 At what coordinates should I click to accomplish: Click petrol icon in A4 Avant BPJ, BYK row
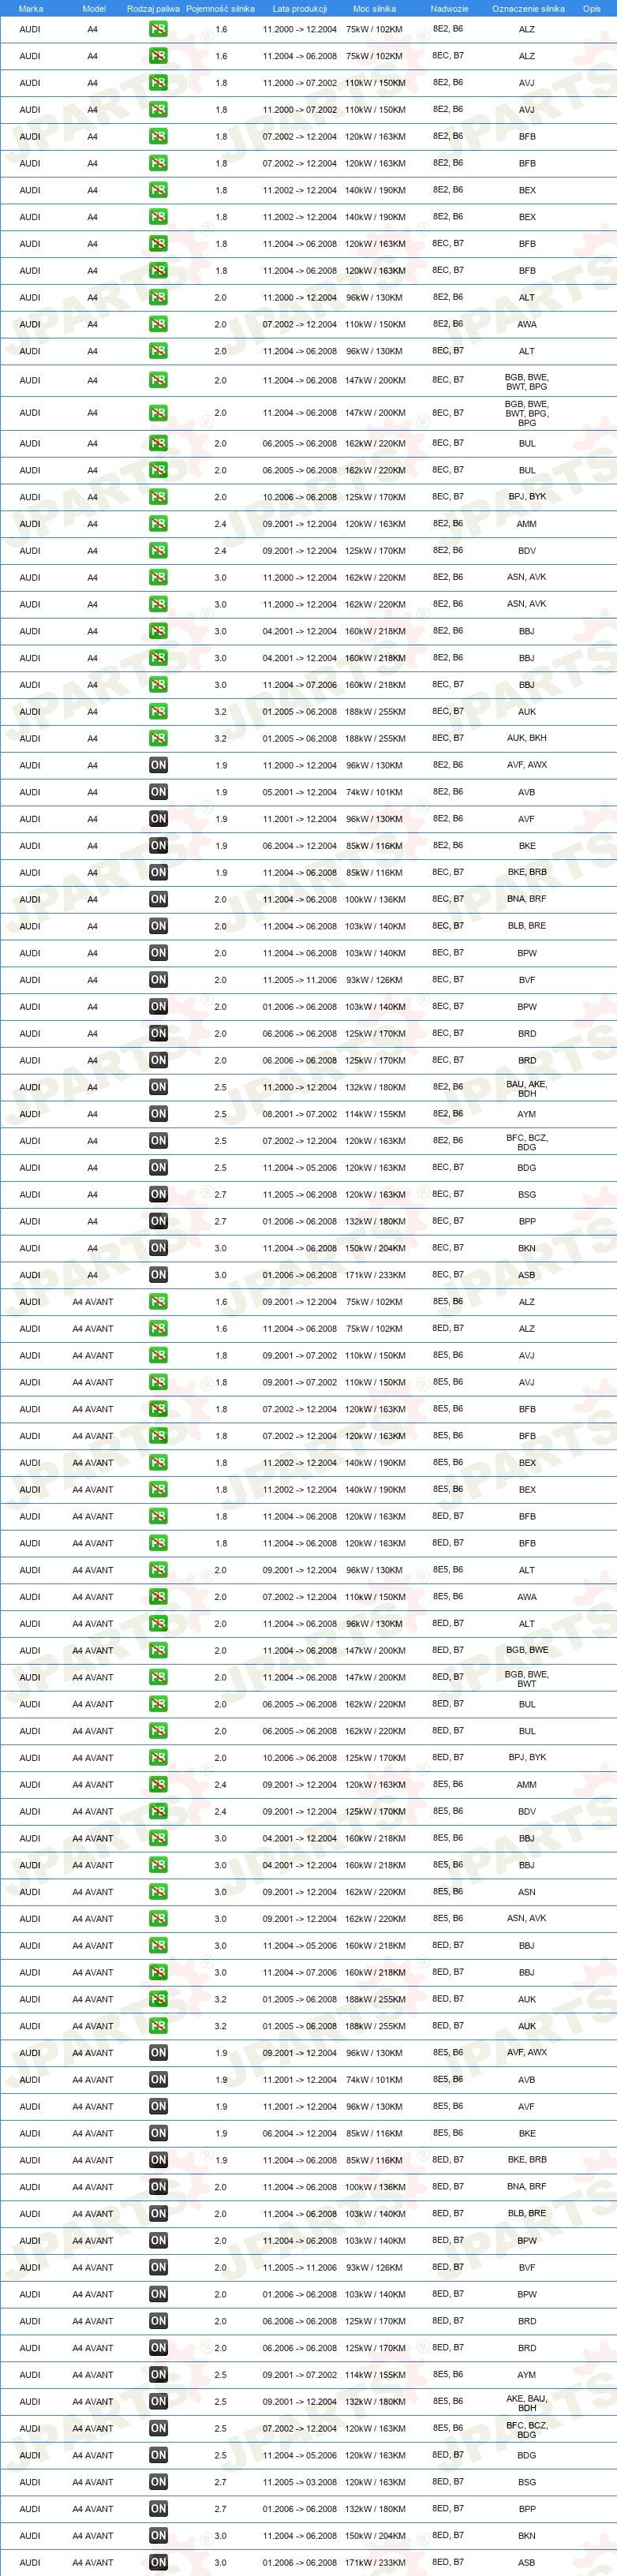pos(158,1757)
